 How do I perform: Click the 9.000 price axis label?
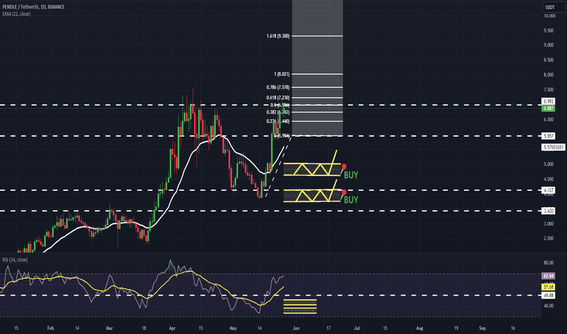point(549,45)
